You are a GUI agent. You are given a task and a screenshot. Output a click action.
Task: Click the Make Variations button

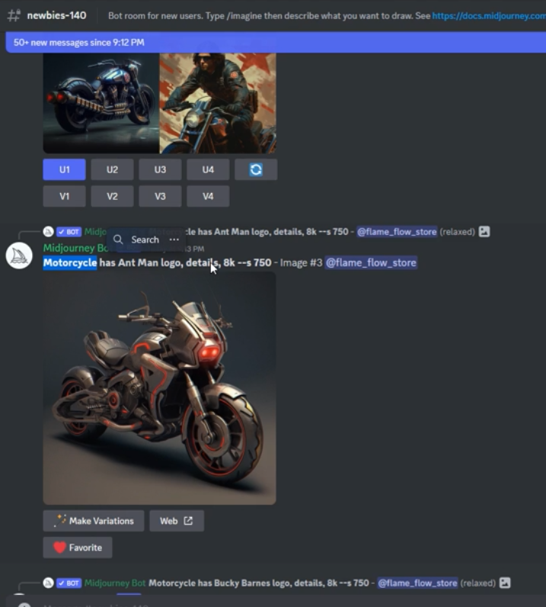tap(94, 521)
